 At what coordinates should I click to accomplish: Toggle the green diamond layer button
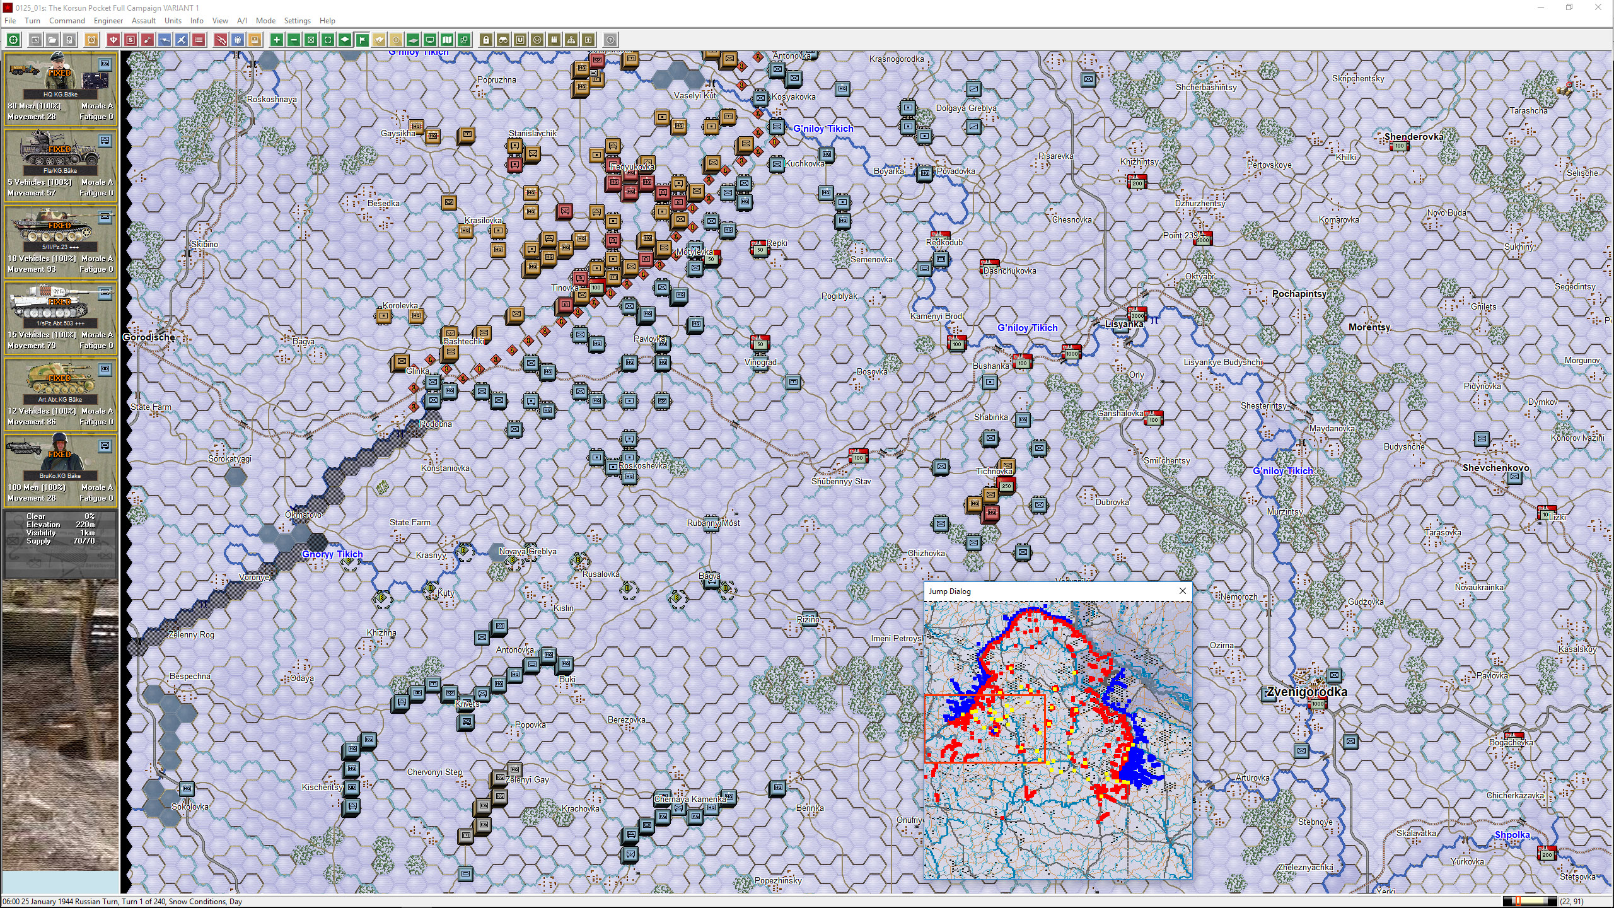pos(345,40)
